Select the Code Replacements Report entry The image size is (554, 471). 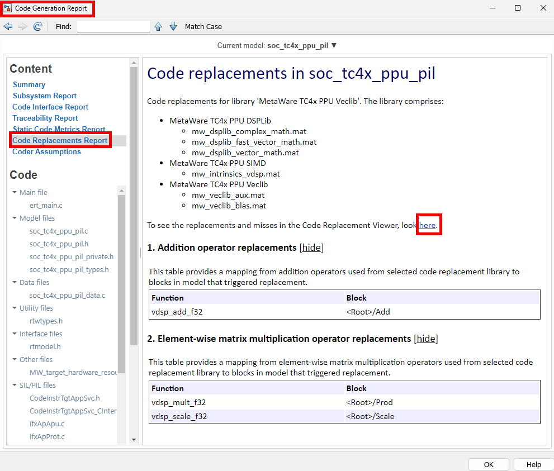coord(60,140)
